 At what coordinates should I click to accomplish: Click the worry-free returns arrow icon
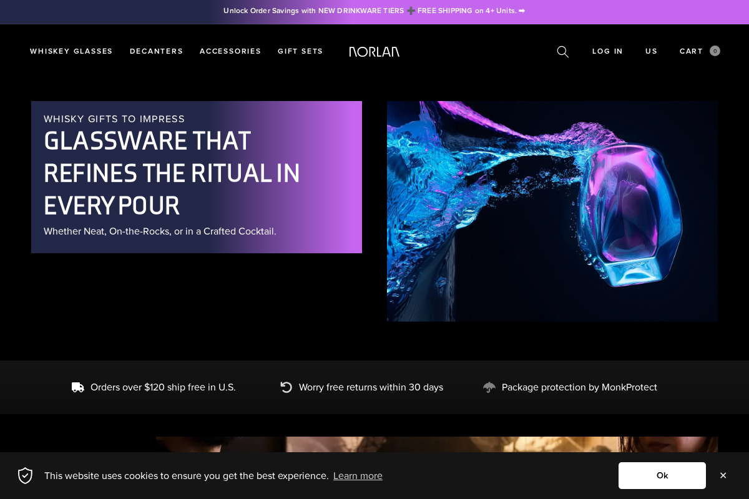[286, 387]
